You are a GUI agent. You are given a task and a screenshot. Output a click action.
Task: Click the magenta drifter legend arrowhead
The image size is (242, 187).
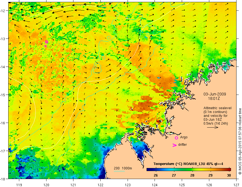pos(175,145)
